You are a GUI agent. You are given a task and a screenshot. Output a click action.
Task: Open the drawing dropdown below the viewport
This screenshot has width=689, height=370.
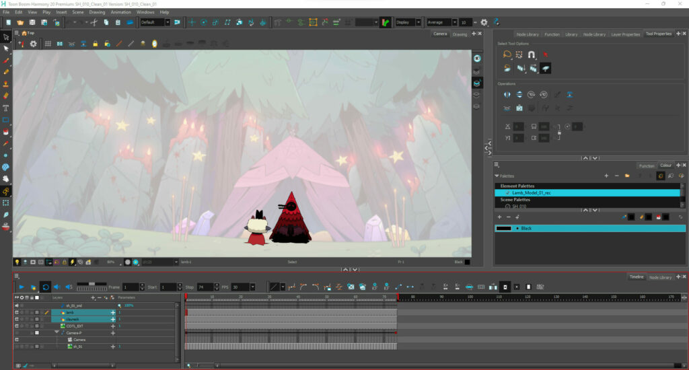[176, 262]
